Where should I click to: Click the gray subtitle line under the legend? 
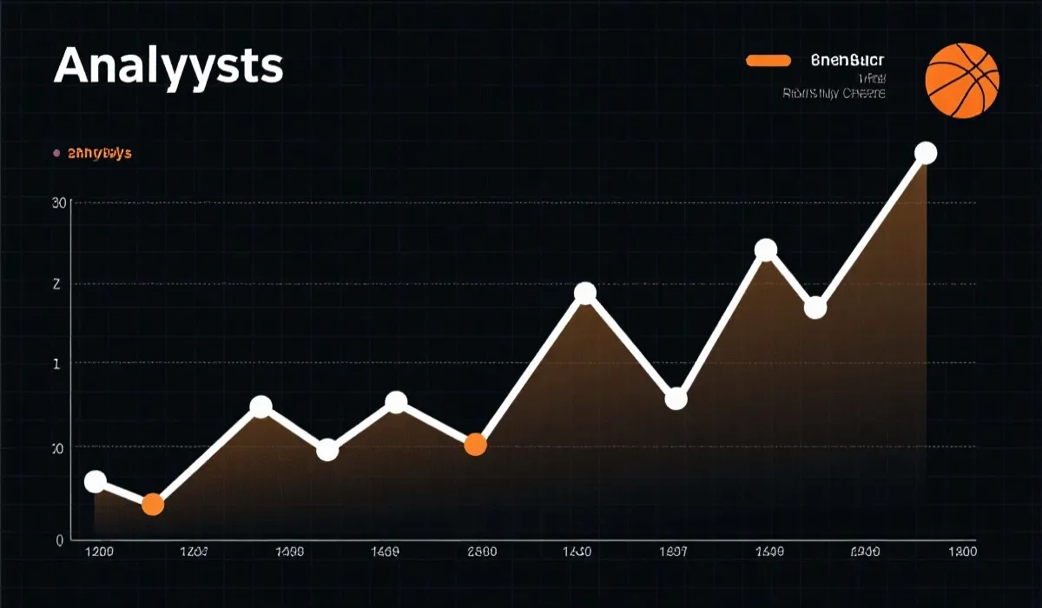click(x=834, y=93)
